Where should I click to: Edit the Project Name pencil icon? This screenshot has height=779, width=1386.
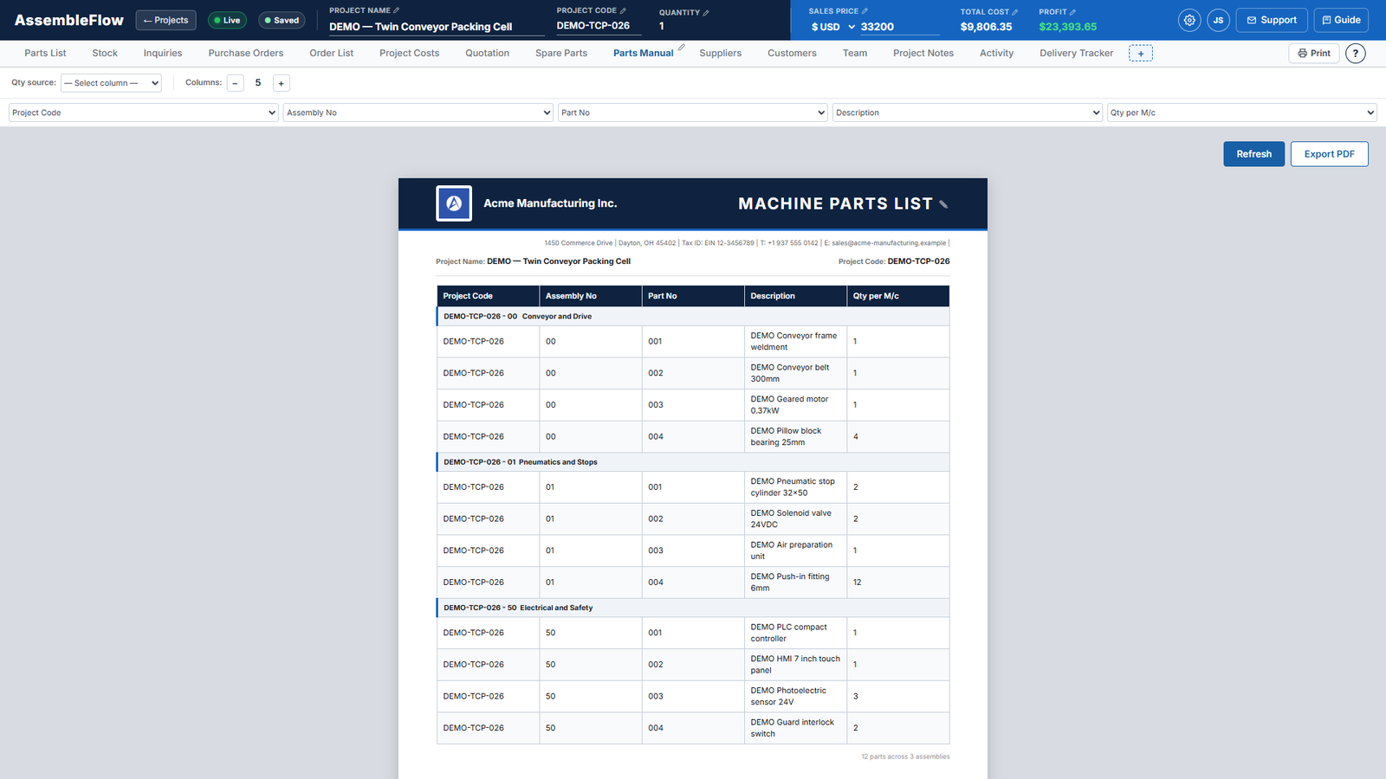(397, 10)
